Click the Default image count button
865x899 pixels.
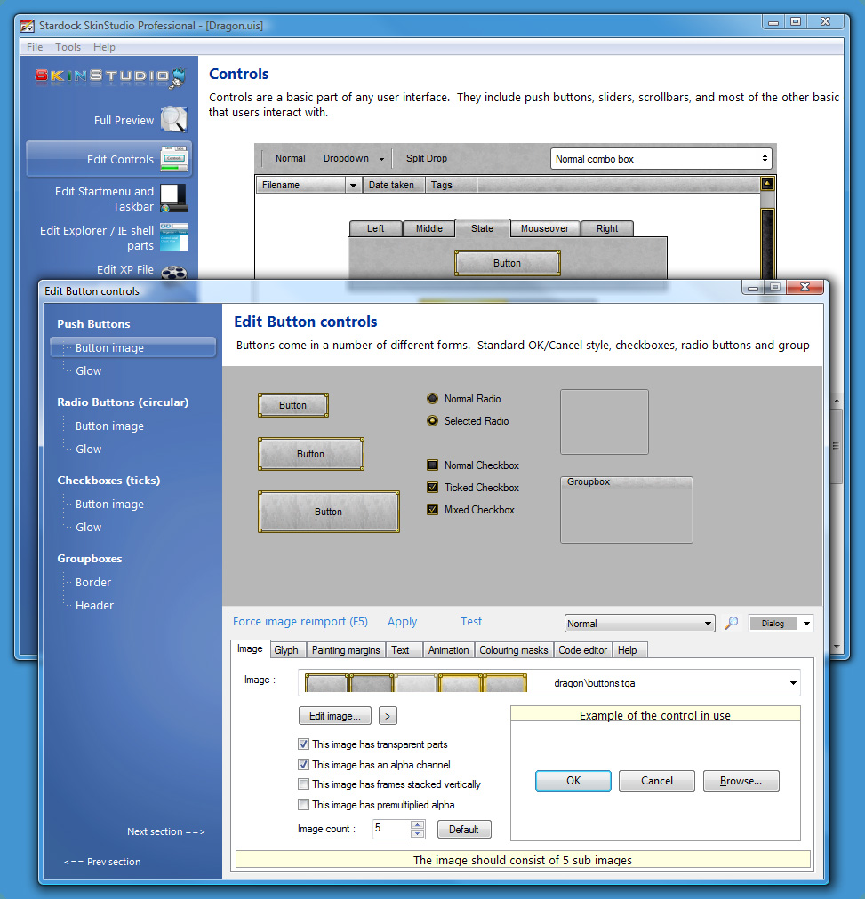click(463, 829)
